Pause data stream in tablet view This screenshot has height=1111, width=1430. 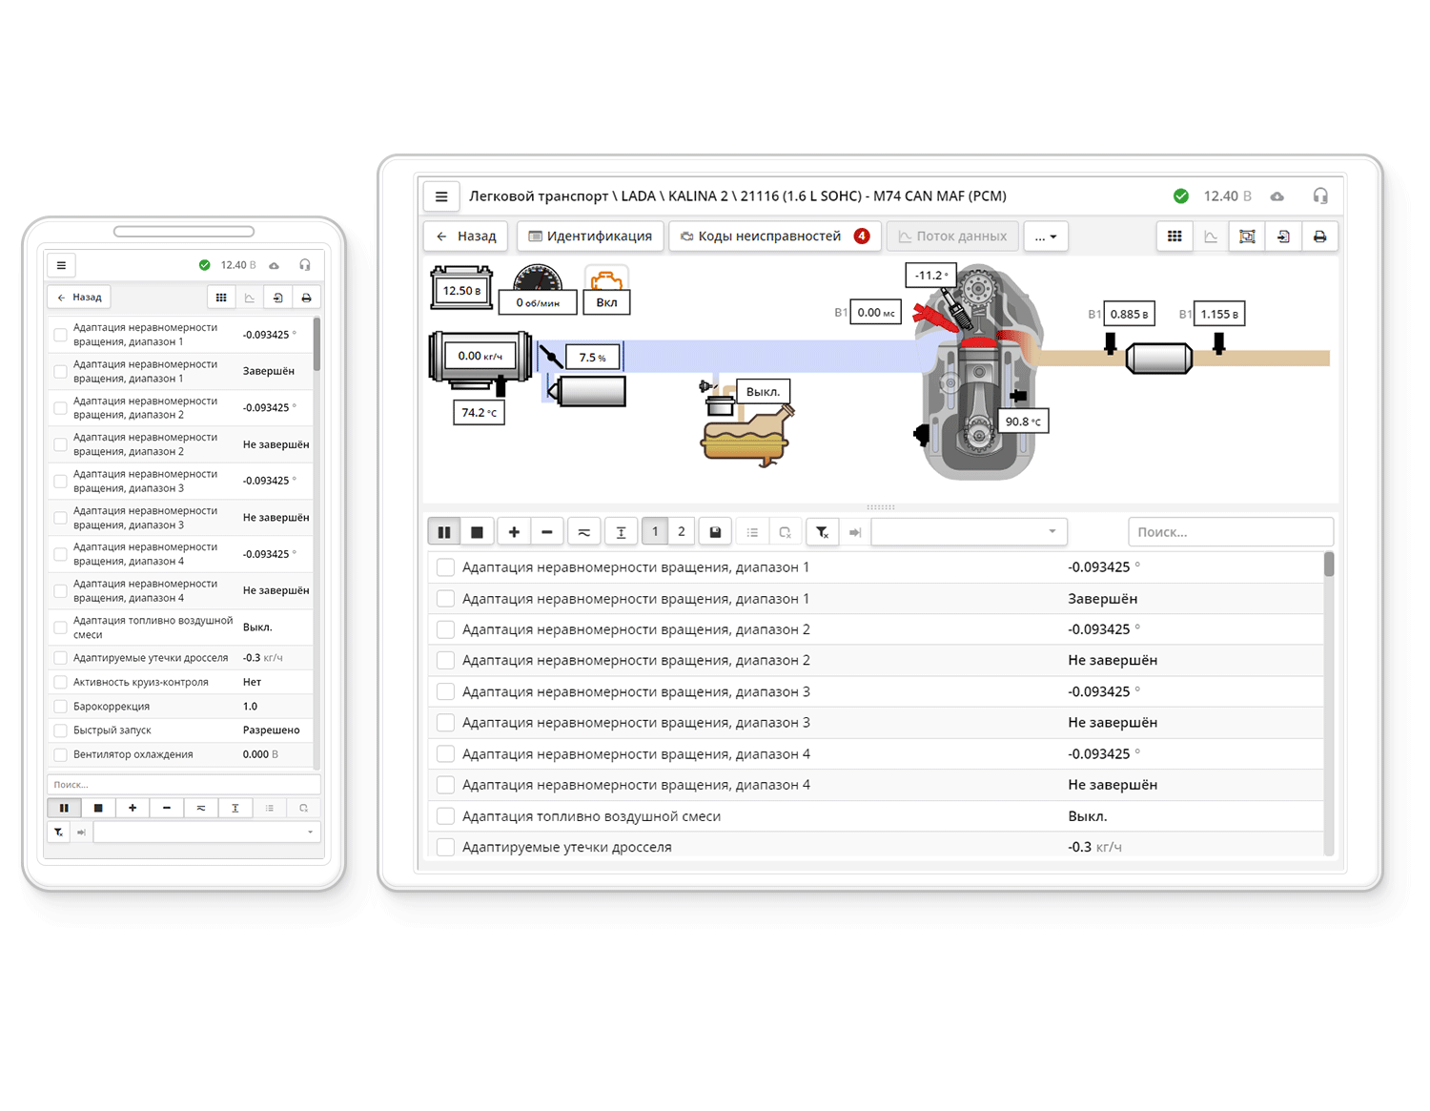444,532
